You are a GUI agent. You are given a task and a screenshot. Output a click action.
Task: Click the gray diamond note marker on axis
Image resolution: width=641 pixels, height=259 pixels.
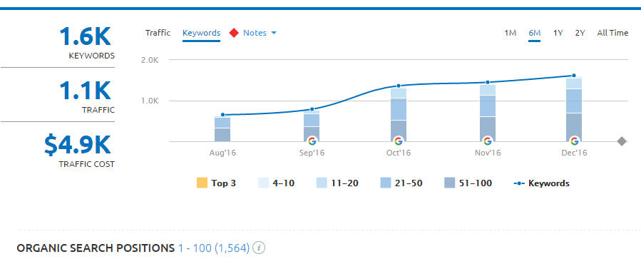[622, 141]
